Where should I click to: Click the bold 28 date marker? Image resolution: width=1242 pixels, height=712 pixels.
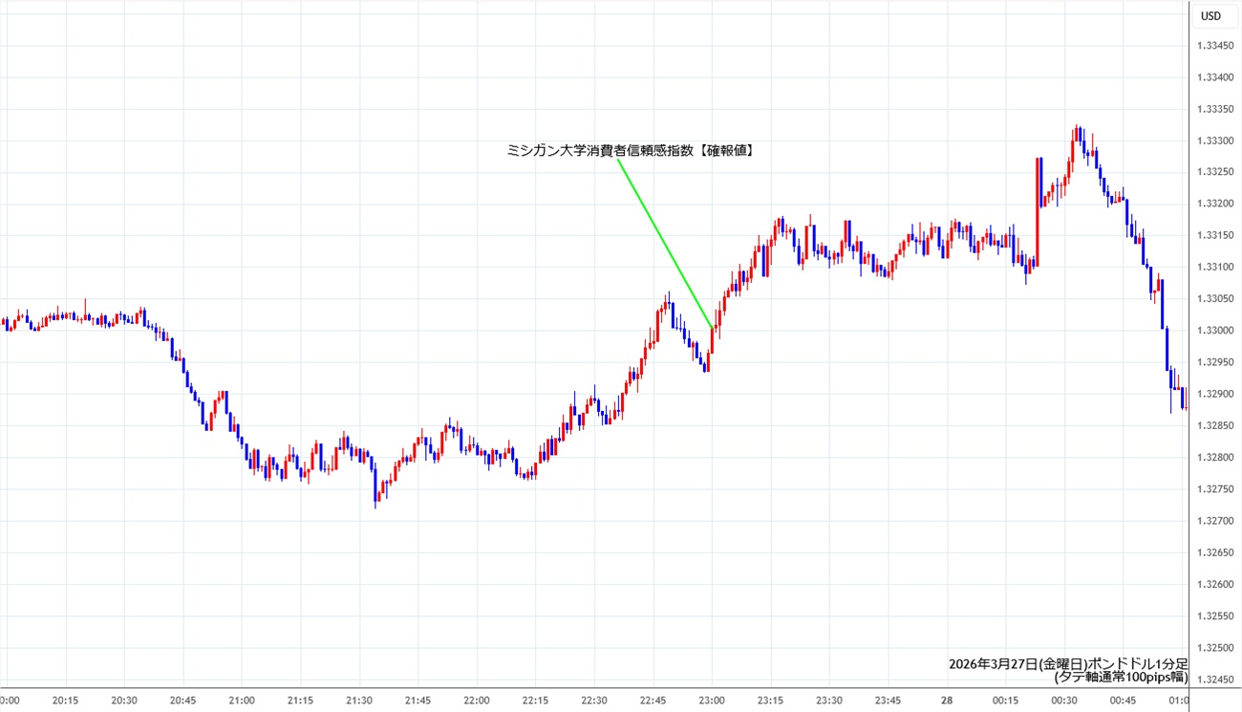[x=946, y=701]
